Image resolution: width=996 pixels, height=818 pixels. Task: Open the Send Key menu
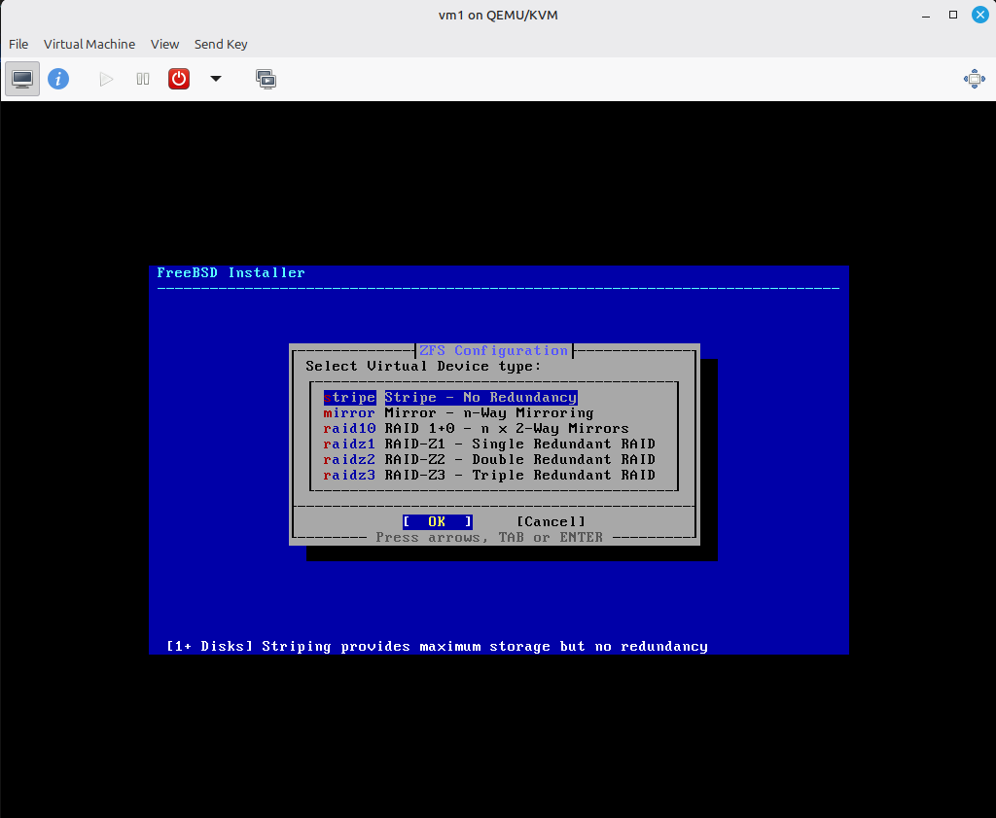coord(221,44)
